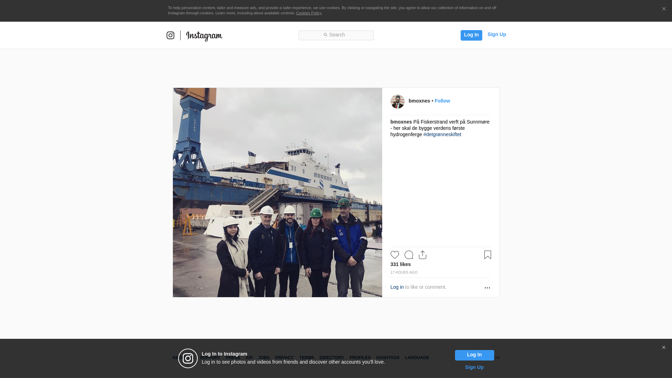Save post with the bookmark icon
The height and width of the screenshot is (378, 672).
(488, 255)
